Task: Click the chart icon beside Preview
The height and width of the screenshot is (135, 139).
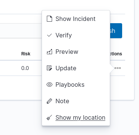Action: click(x=49, y=52)
